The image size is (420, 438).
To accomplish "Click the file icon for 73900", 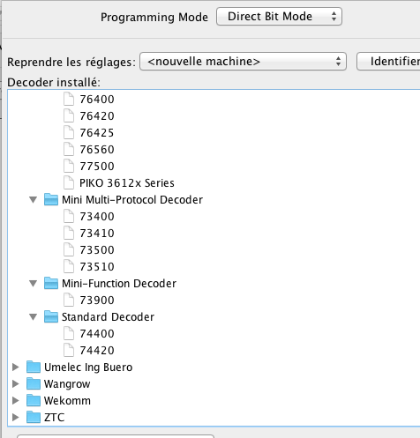I will pyautogui.click(x=69, y=300).
